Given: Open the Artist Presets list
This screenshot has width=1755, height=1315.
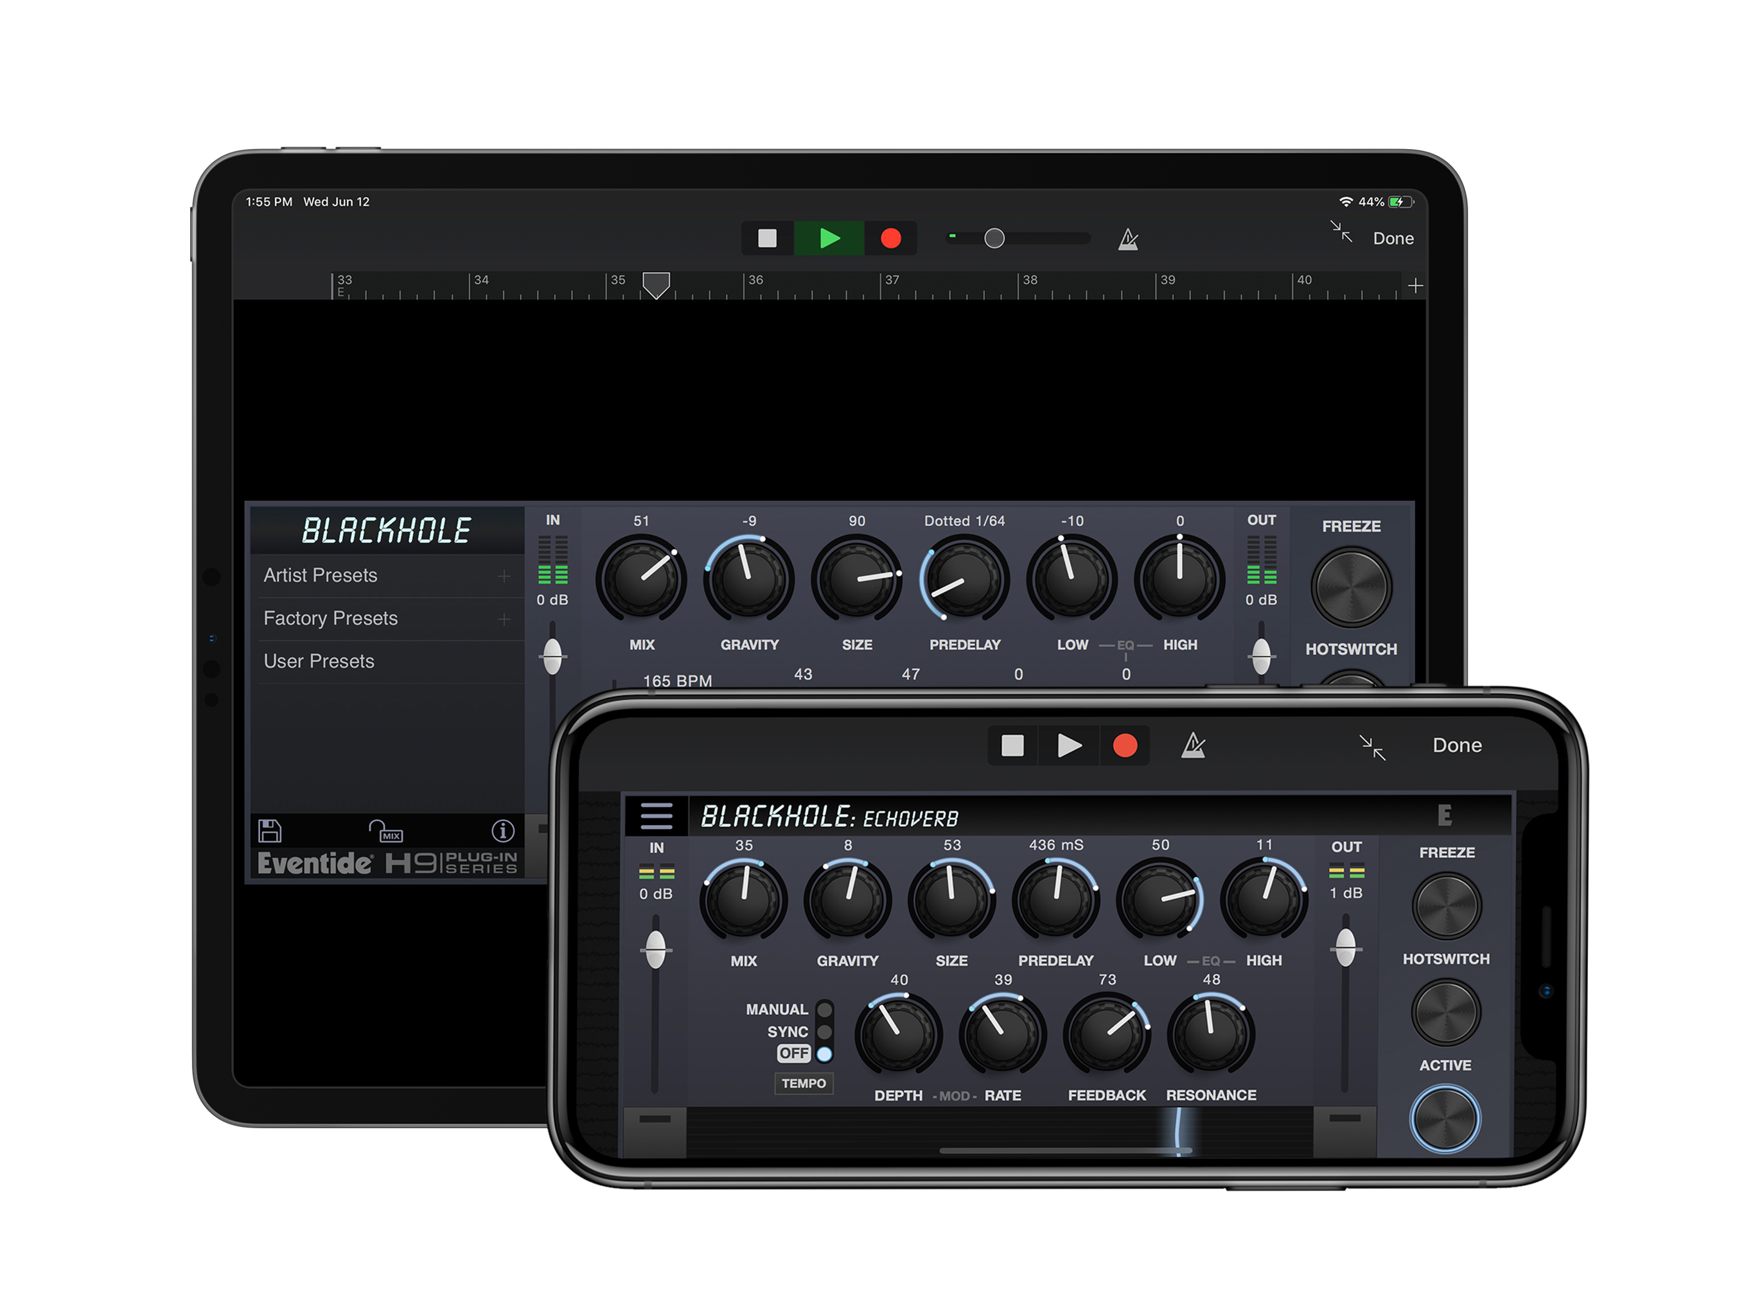Looking at the screenshot, I should coord(388,575).
